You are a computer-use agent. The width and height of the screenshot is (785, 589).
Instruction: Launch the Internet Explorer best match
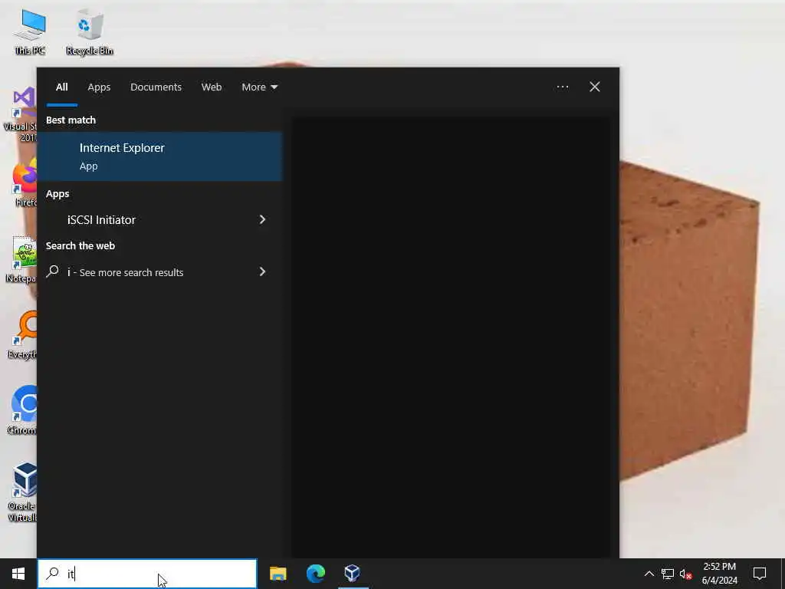[x=159, y=156]
